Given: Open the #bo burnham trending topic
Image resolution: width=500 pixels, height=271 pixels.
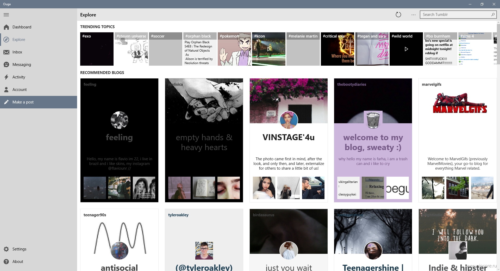Looking at the screenshot, I should [x=441, y=49].
